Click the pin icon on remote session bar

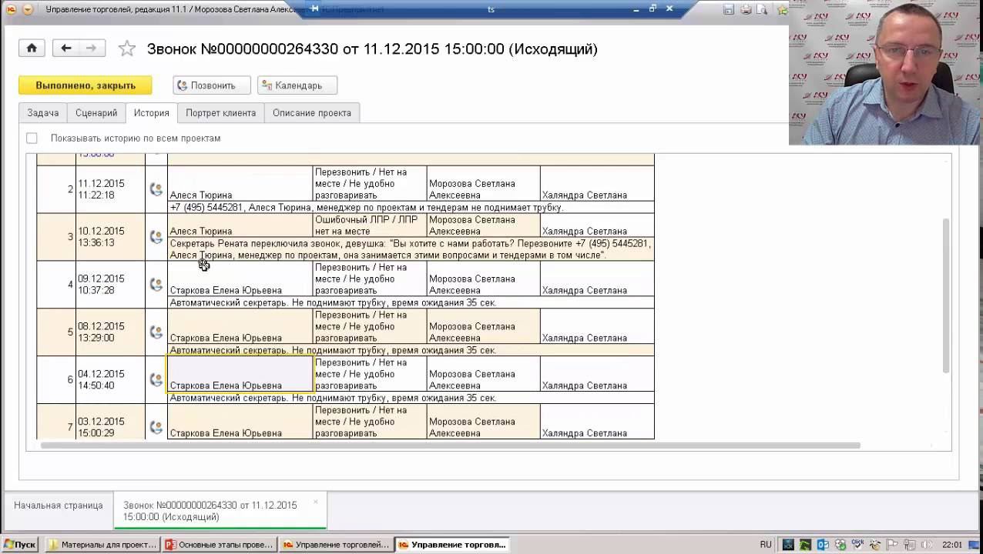(315, 8)
